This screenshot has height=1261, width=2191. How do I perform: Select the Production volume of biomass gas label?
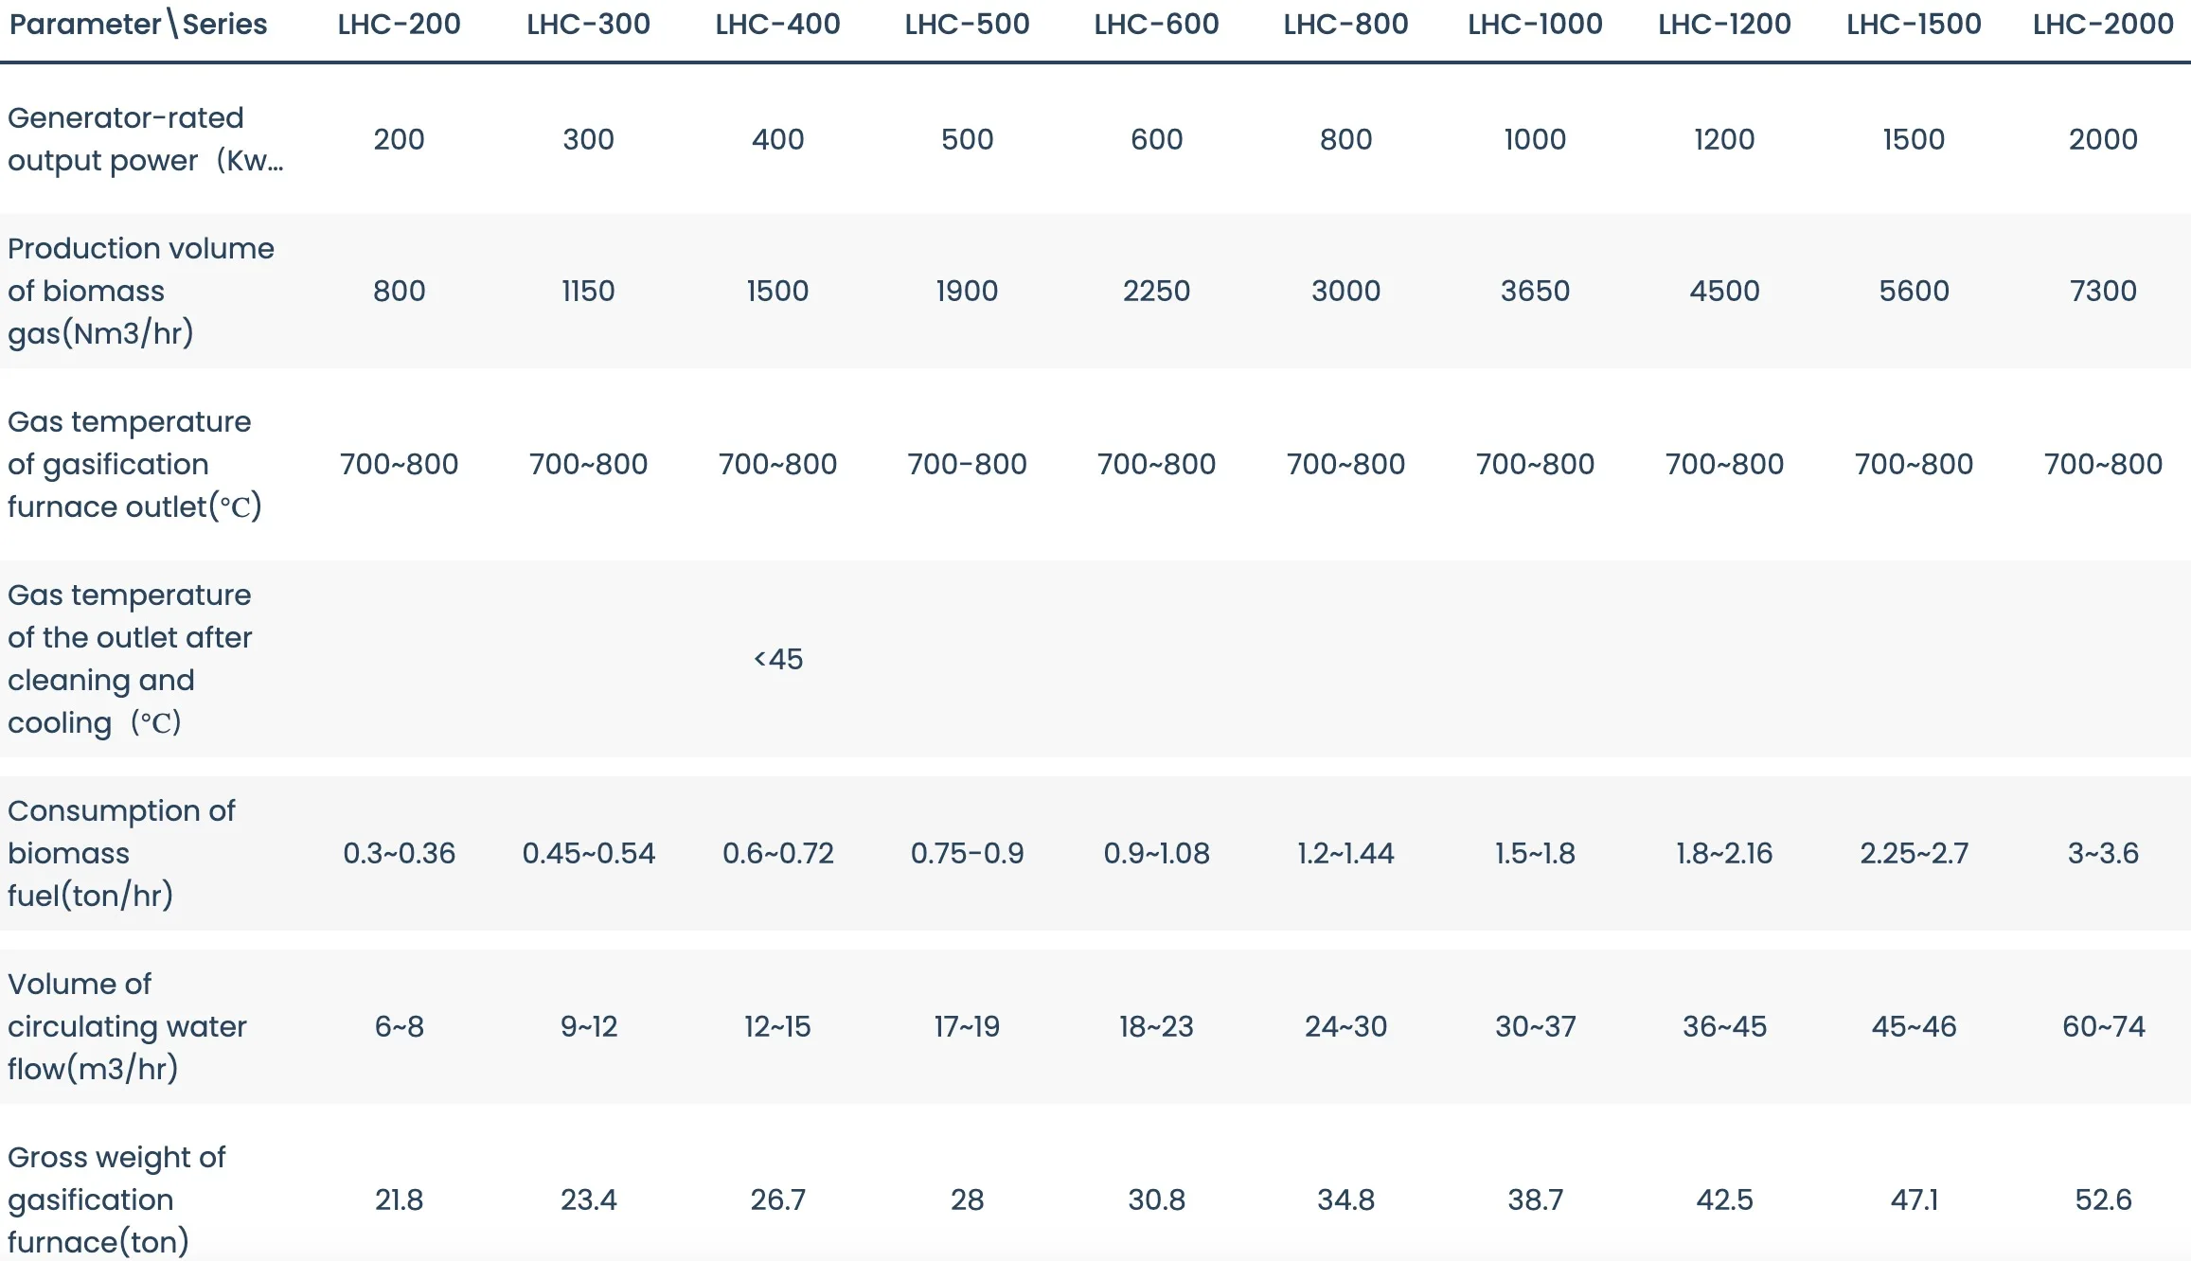click(x=140, y=291)
